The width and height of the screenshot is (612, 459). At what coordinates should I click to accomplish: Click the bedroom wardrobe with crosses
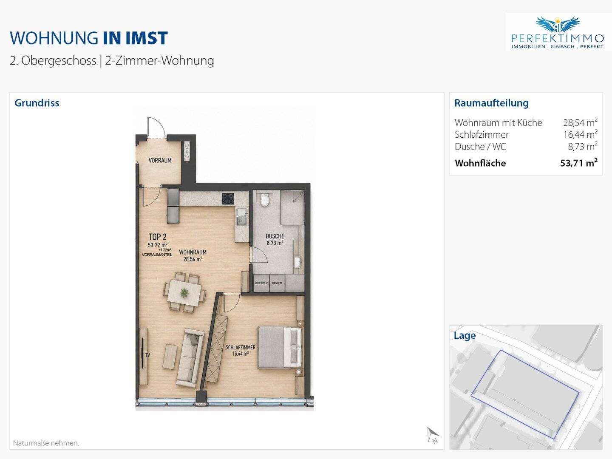coord(216,348)
